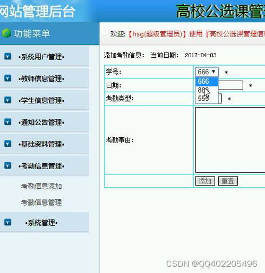This screenshot has height=273, width=265.
Task: Click arrow icon next to 考勤信息管理
Action: coord(7,166)
